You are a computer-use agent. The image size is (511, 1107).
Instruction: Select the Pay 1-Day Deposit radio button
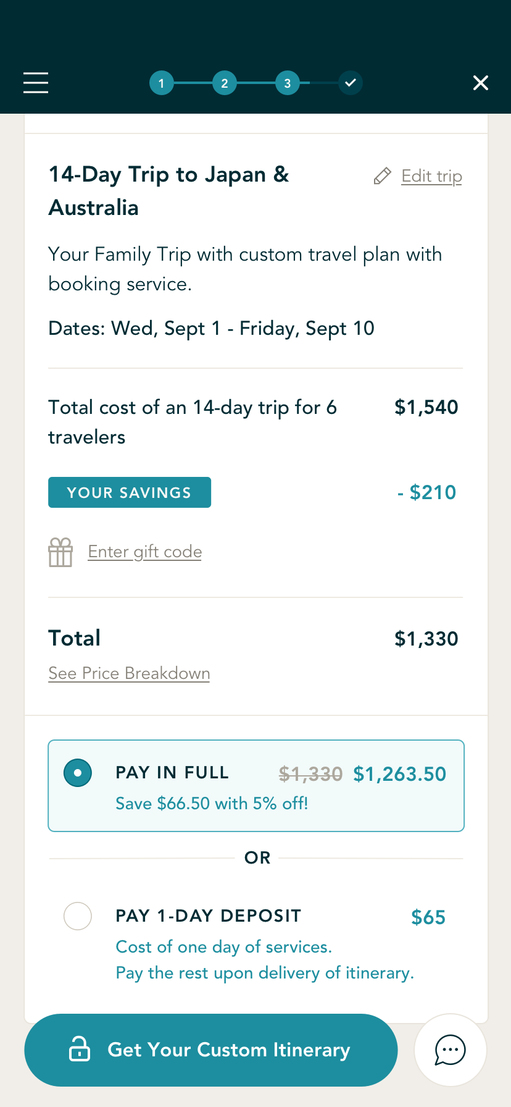click(78, 915)
